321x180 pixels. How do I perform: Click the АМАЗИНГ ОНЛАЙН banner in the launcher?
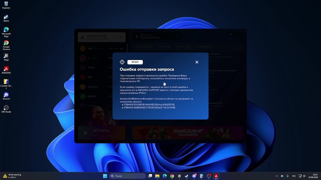188,132
